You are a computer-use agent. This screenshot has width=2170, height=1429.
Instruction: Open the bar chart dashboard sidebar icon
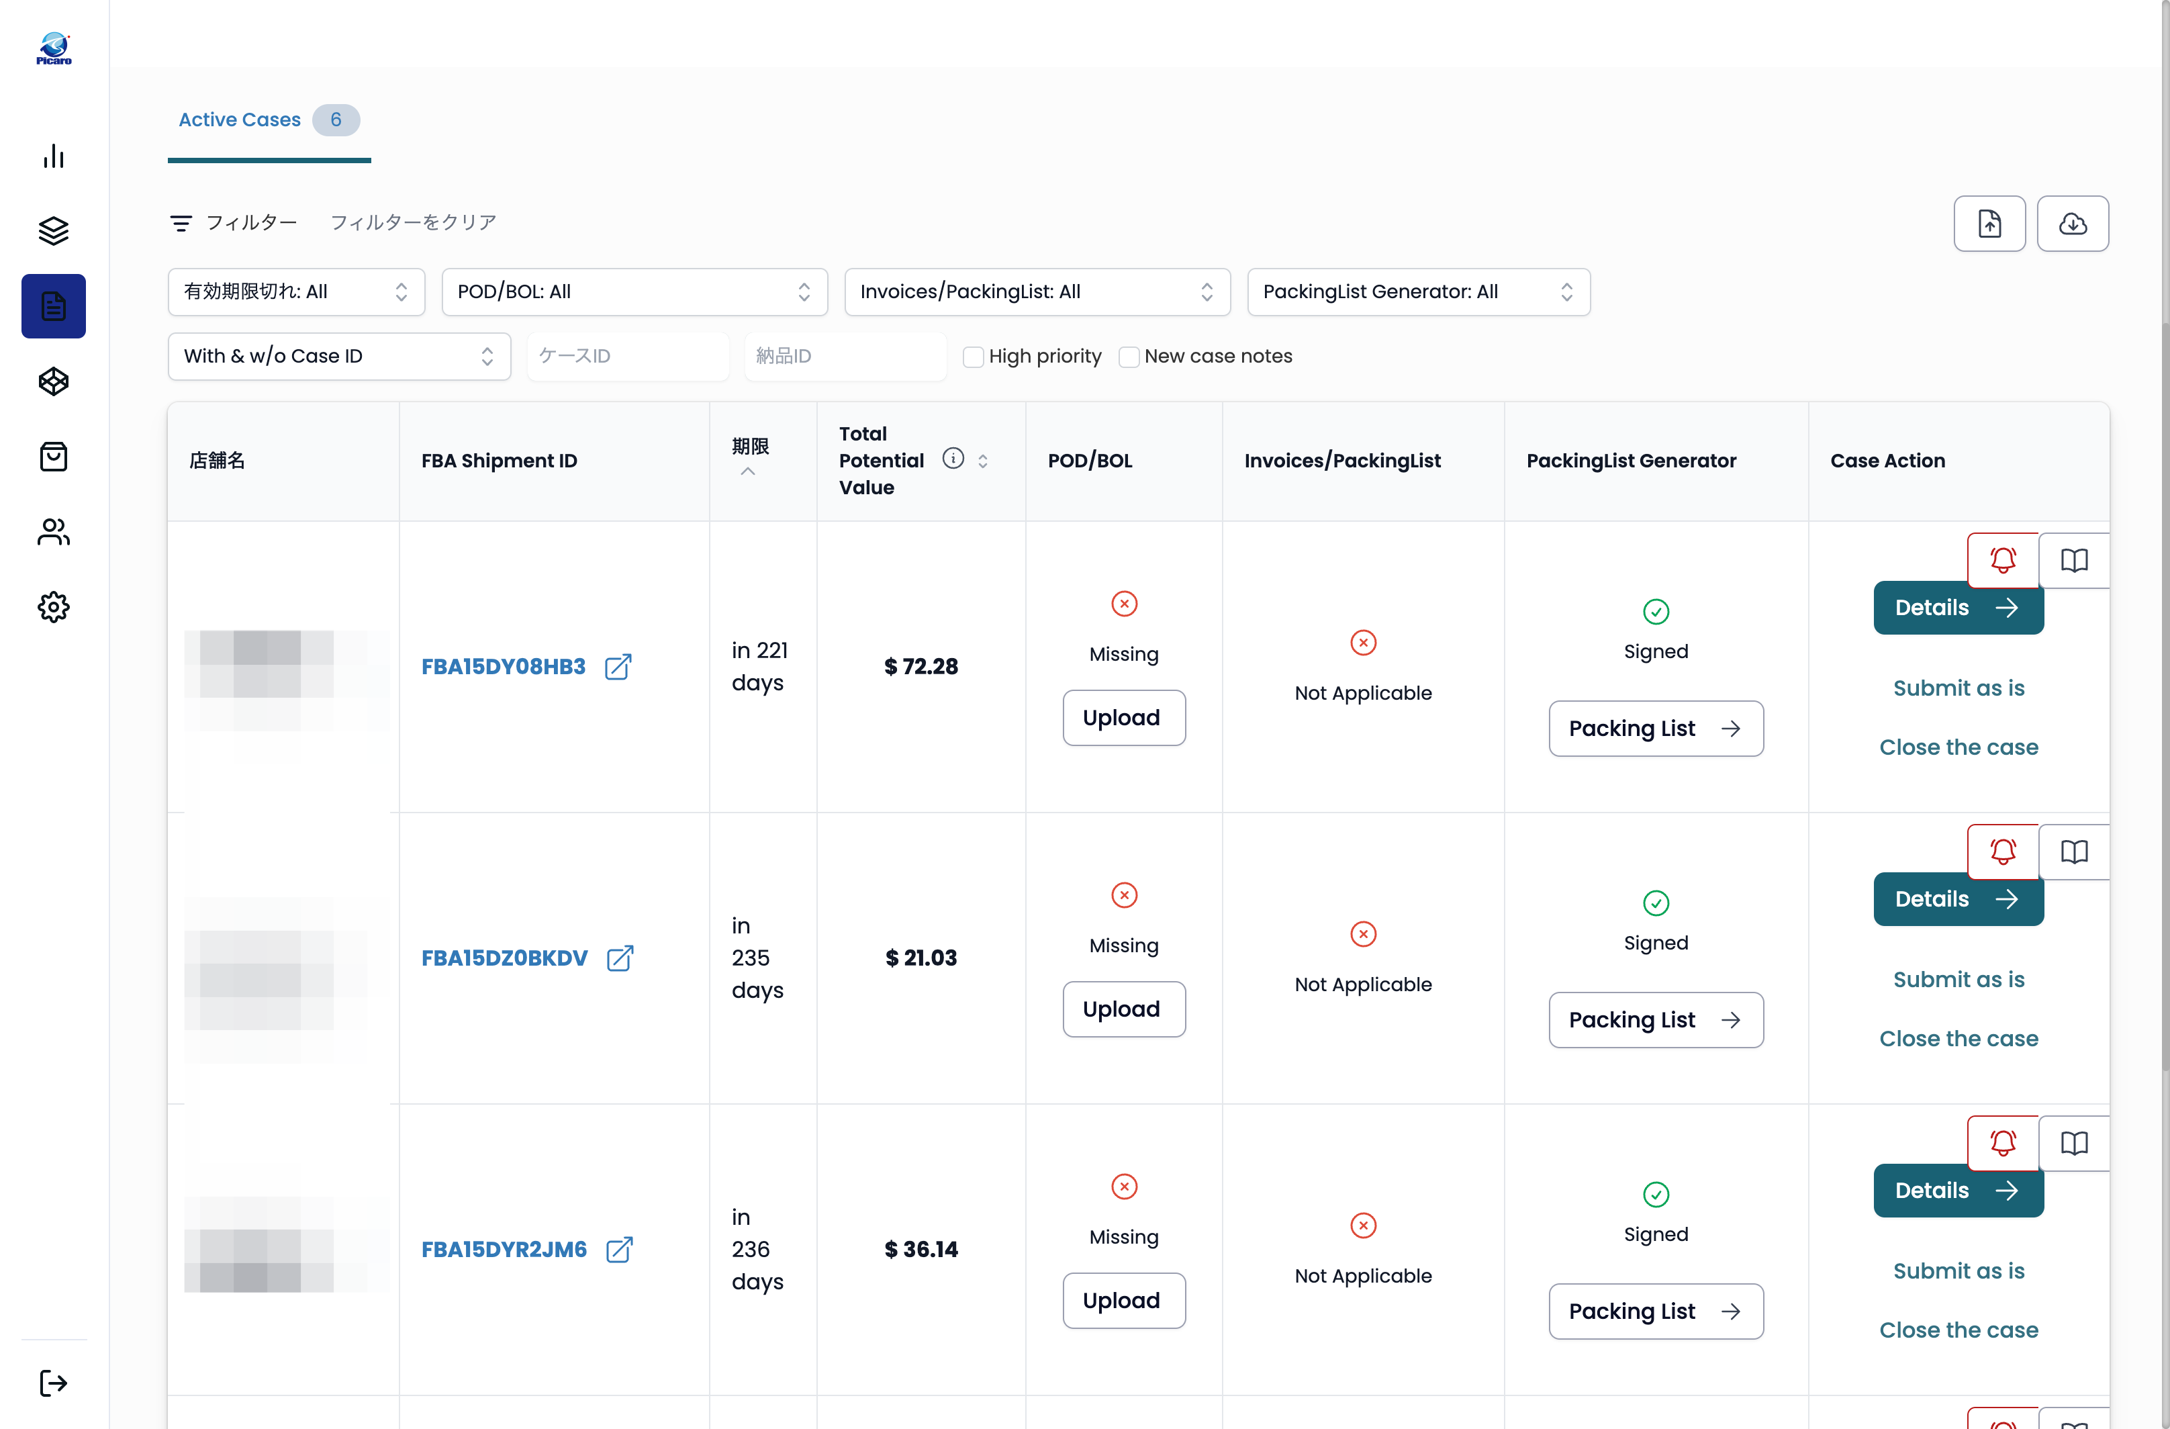point(54,156)
